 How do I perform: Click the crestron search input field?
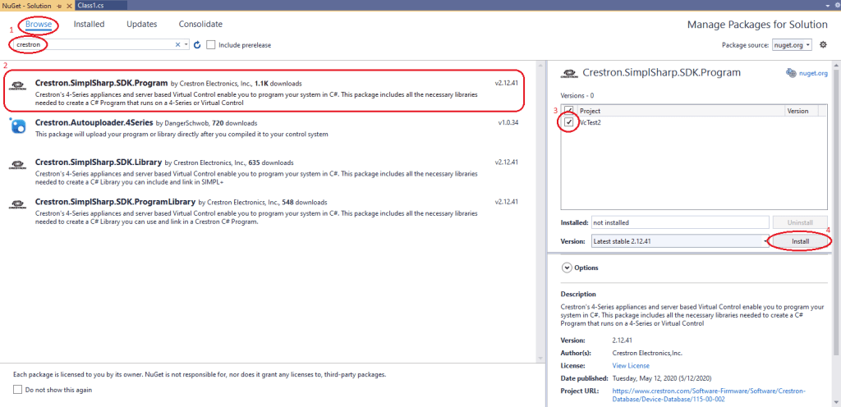point(94,44)
